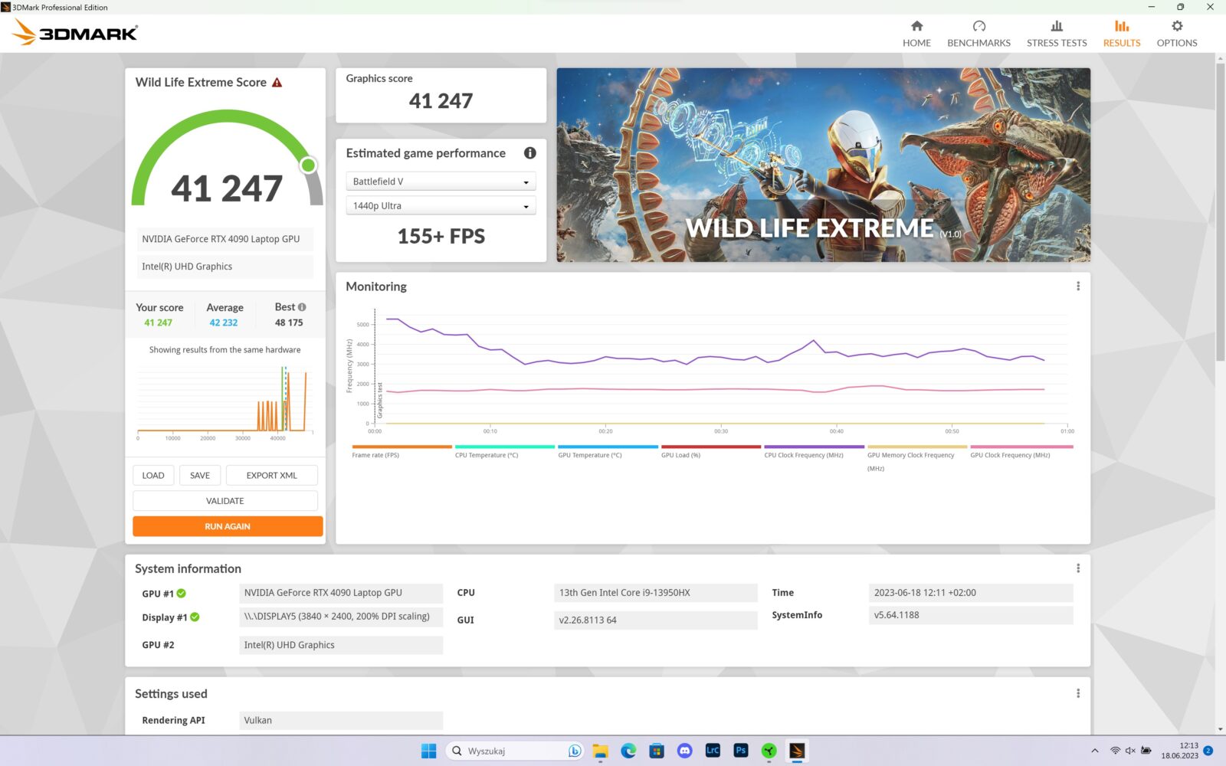Switch to the Results tab
1226x766 pixels.
(x=1121, y=34)
